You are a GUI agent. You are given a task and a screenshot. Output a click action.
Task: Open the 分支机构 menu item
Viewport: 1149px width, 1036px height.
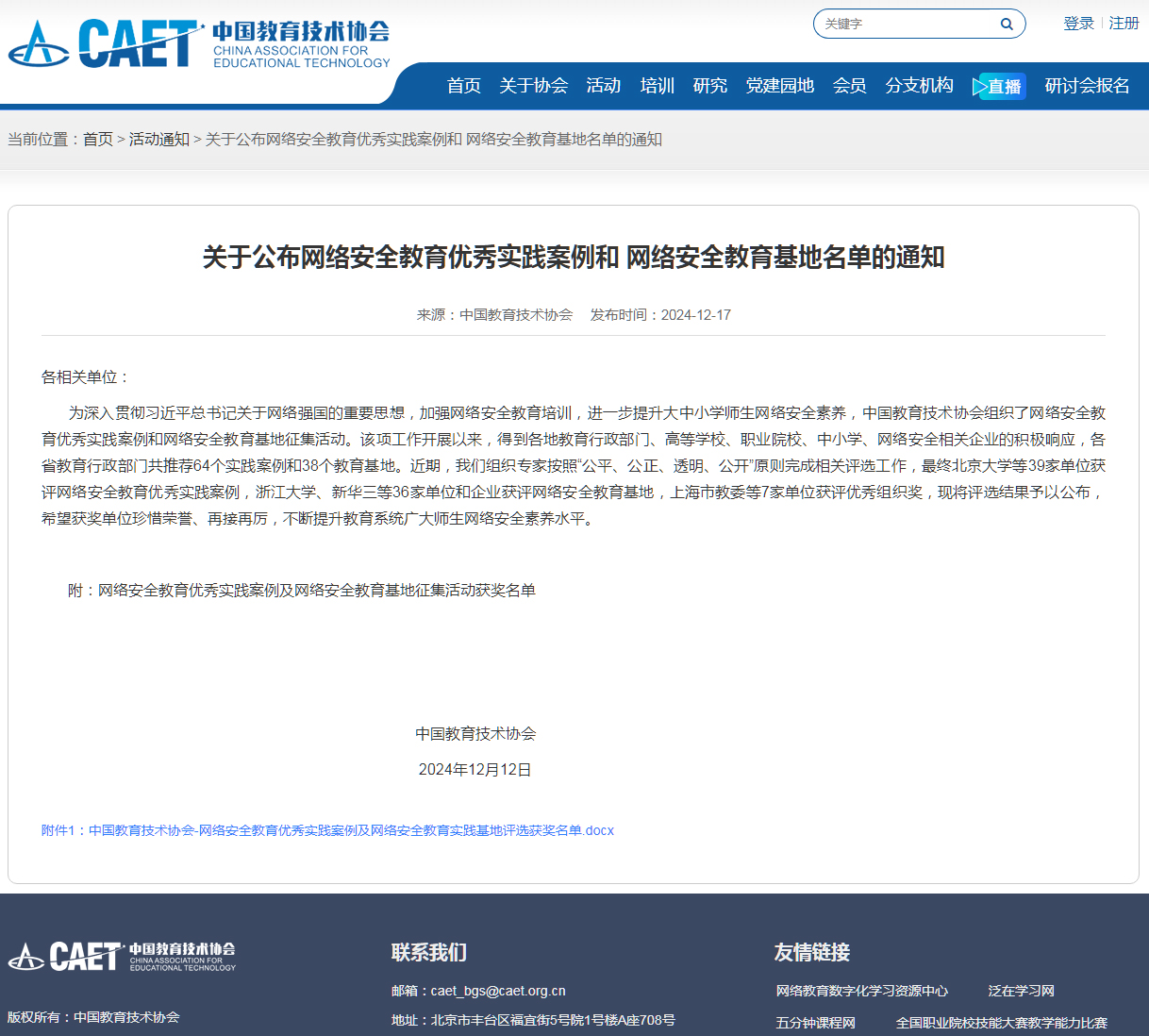pos(919,86)
